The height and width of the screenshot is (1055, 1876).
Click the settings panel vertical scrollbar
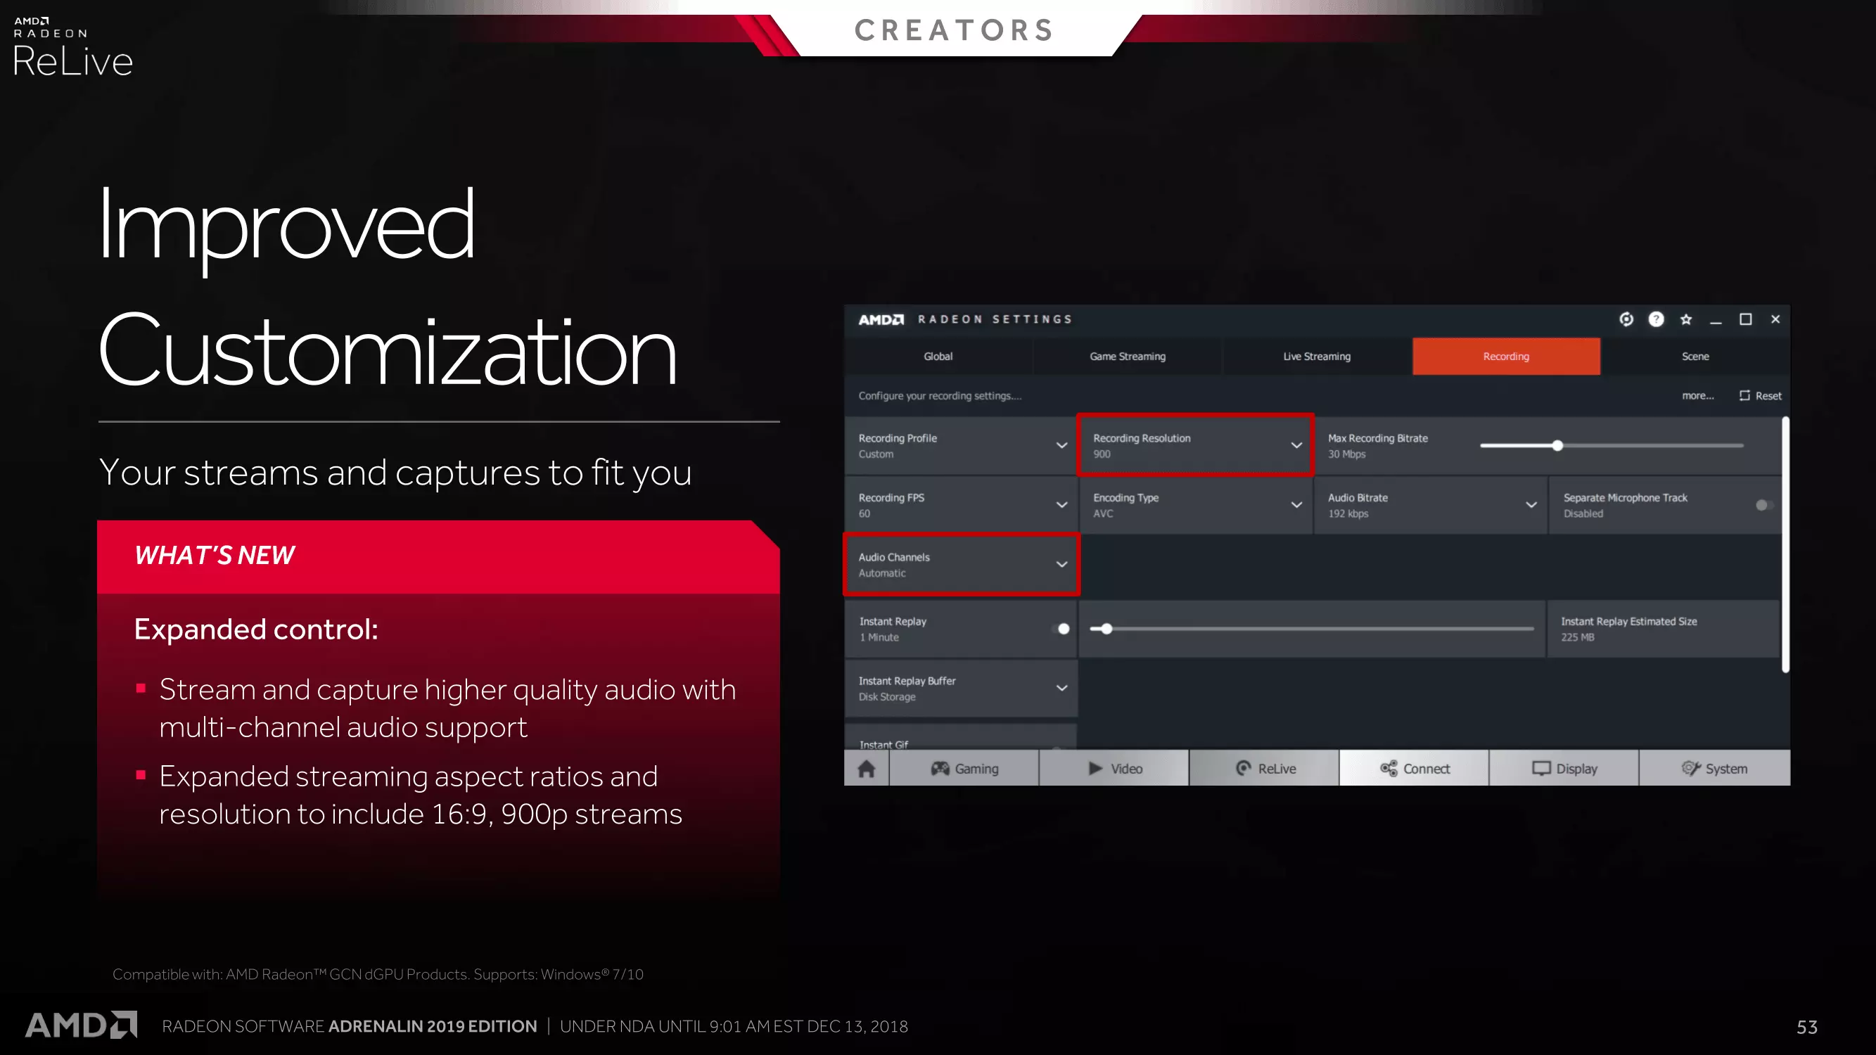[1785, 544]
